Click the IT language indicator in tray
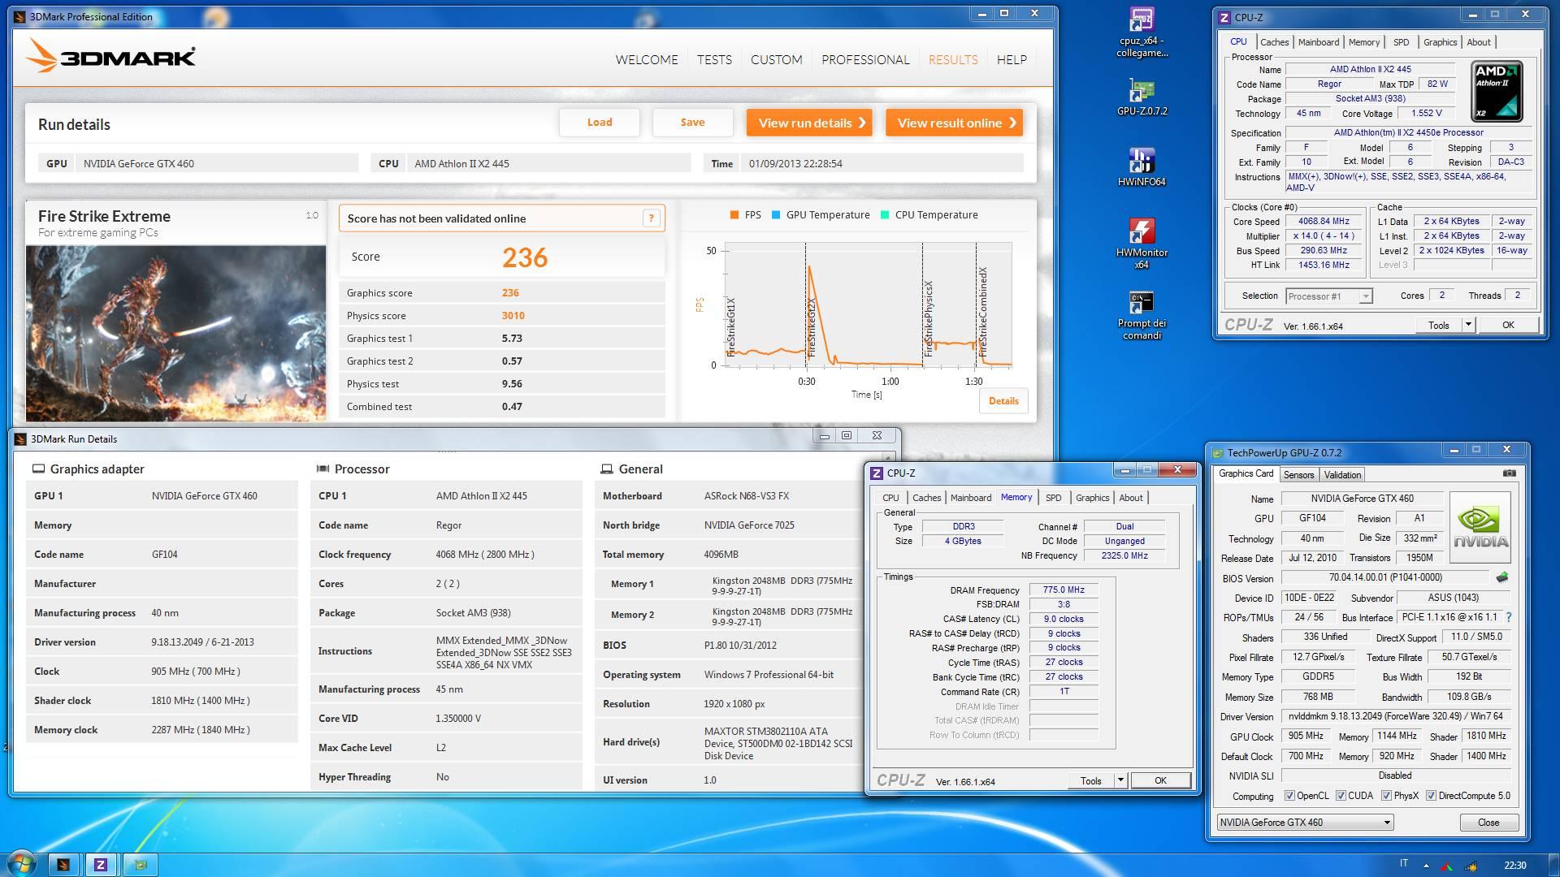 [1404, 864]
